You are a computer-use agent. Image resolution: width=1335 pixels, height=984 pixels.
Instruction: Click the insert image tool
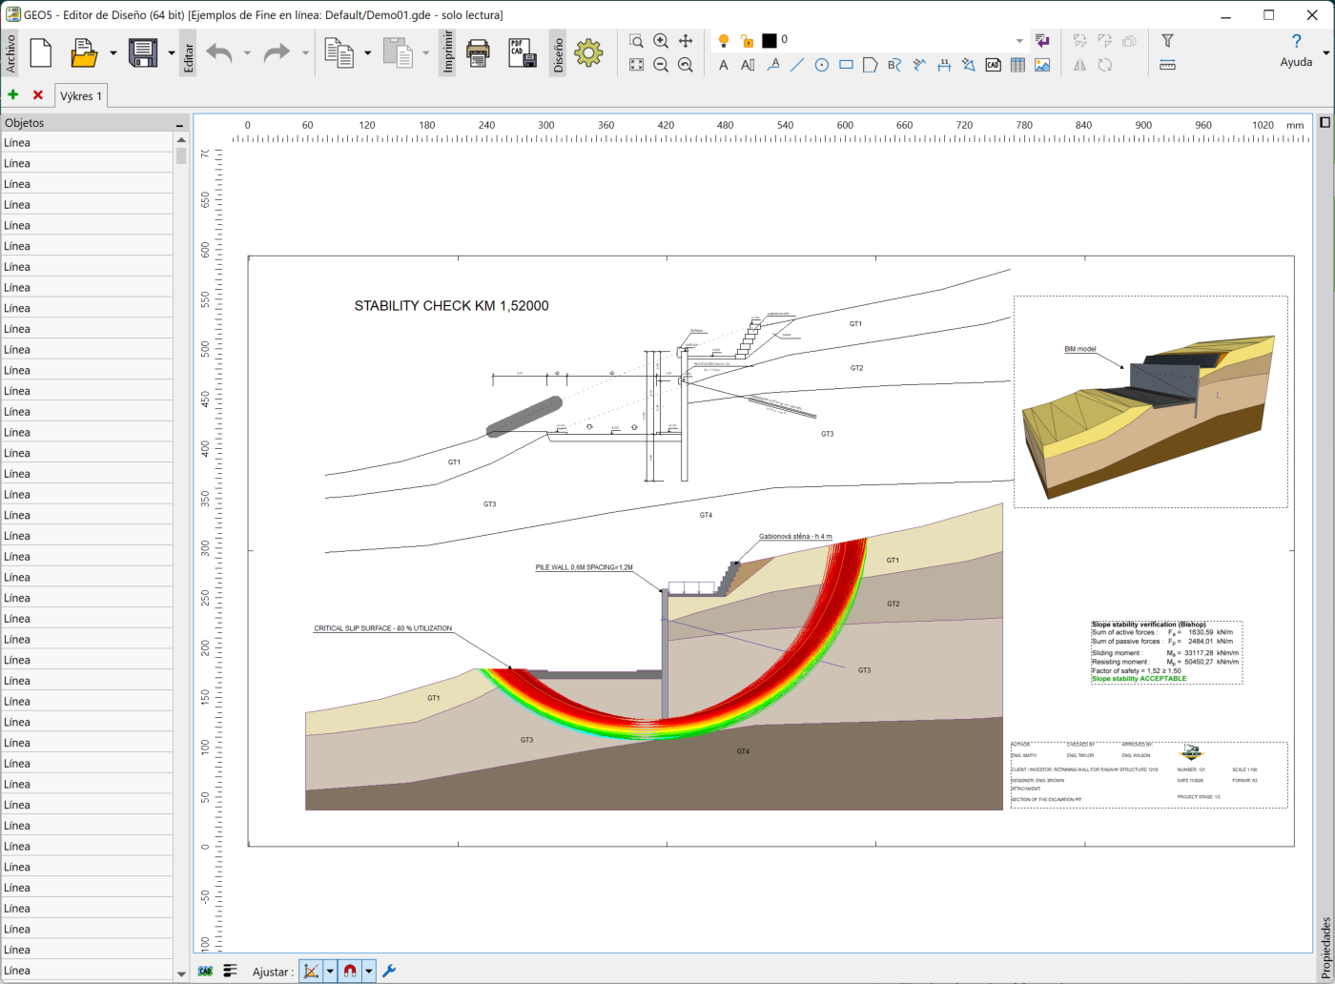1042,66
